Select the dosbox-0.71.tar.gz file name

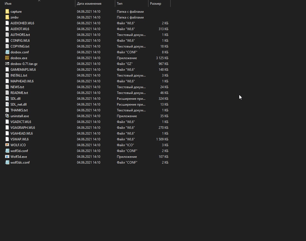click(24, 64)
